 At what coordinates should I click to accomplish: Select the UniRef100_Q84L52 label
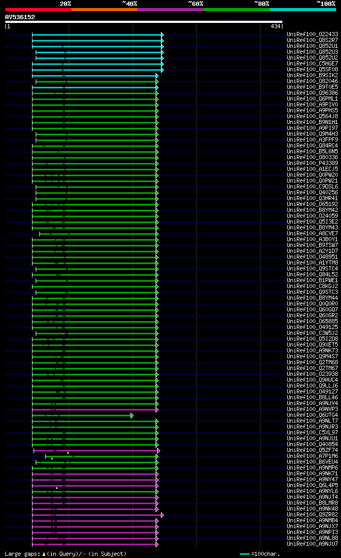point(312,275)
